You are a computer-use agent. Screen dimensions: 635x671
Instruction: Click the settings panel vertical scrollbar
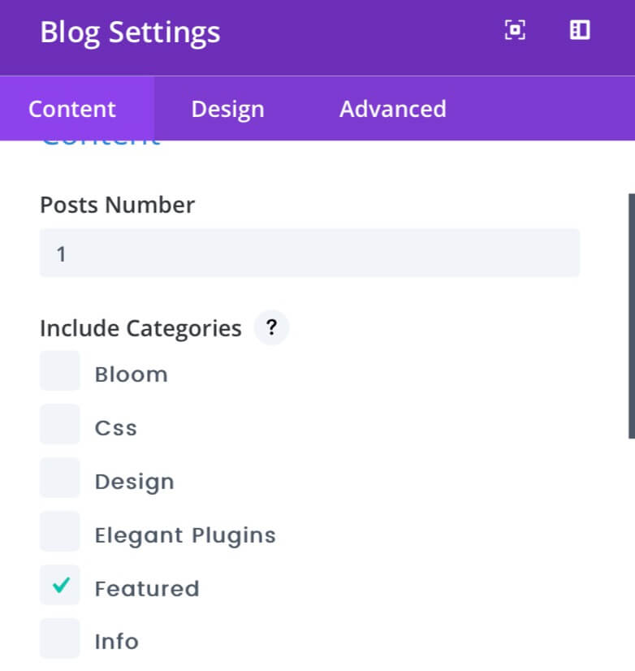click(632, 316)
